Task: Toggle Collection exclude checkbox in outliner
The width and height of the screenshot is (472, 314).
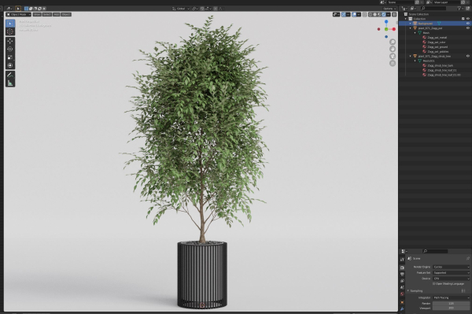Action: click(x=463, y=19)
